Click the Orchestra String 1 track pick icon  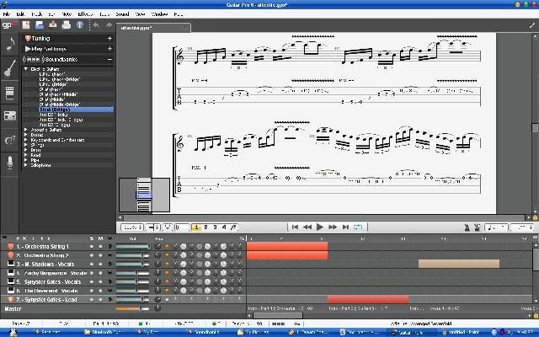point(11,246)
